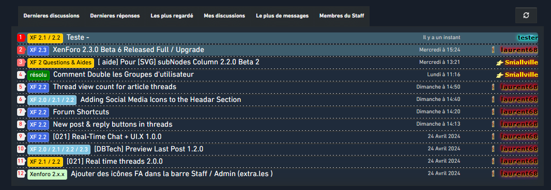Select the XF 2.3 prefix tag
This screenshot has width=551, height=190.
[38, 50]
